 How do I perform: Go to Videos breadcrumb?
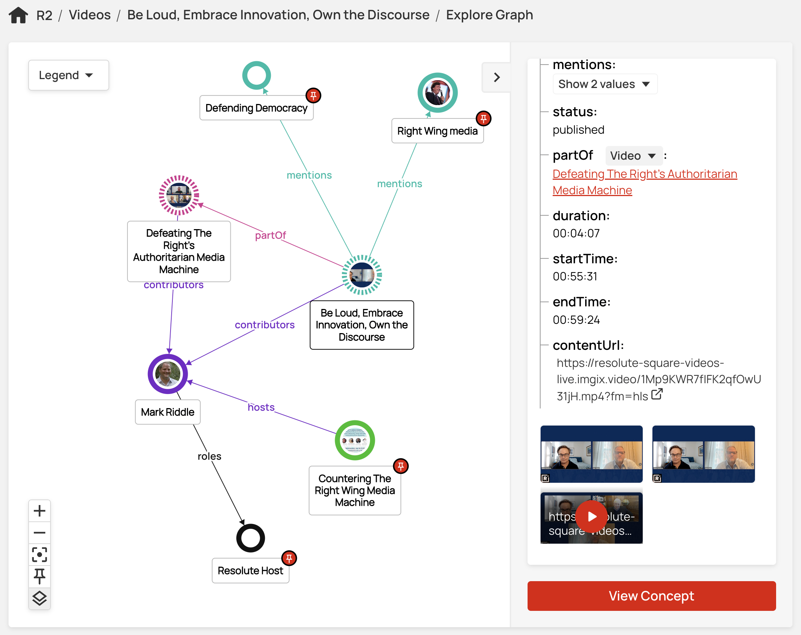90,15
